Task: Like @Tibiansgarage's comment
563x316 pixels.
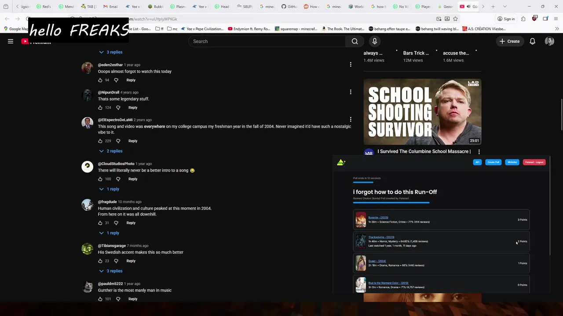Action: click(x=100, y=261)
